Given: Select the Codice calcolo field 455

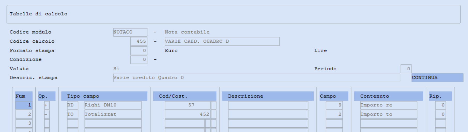Looking at the screenshot, I should click(x=139, y=41).
